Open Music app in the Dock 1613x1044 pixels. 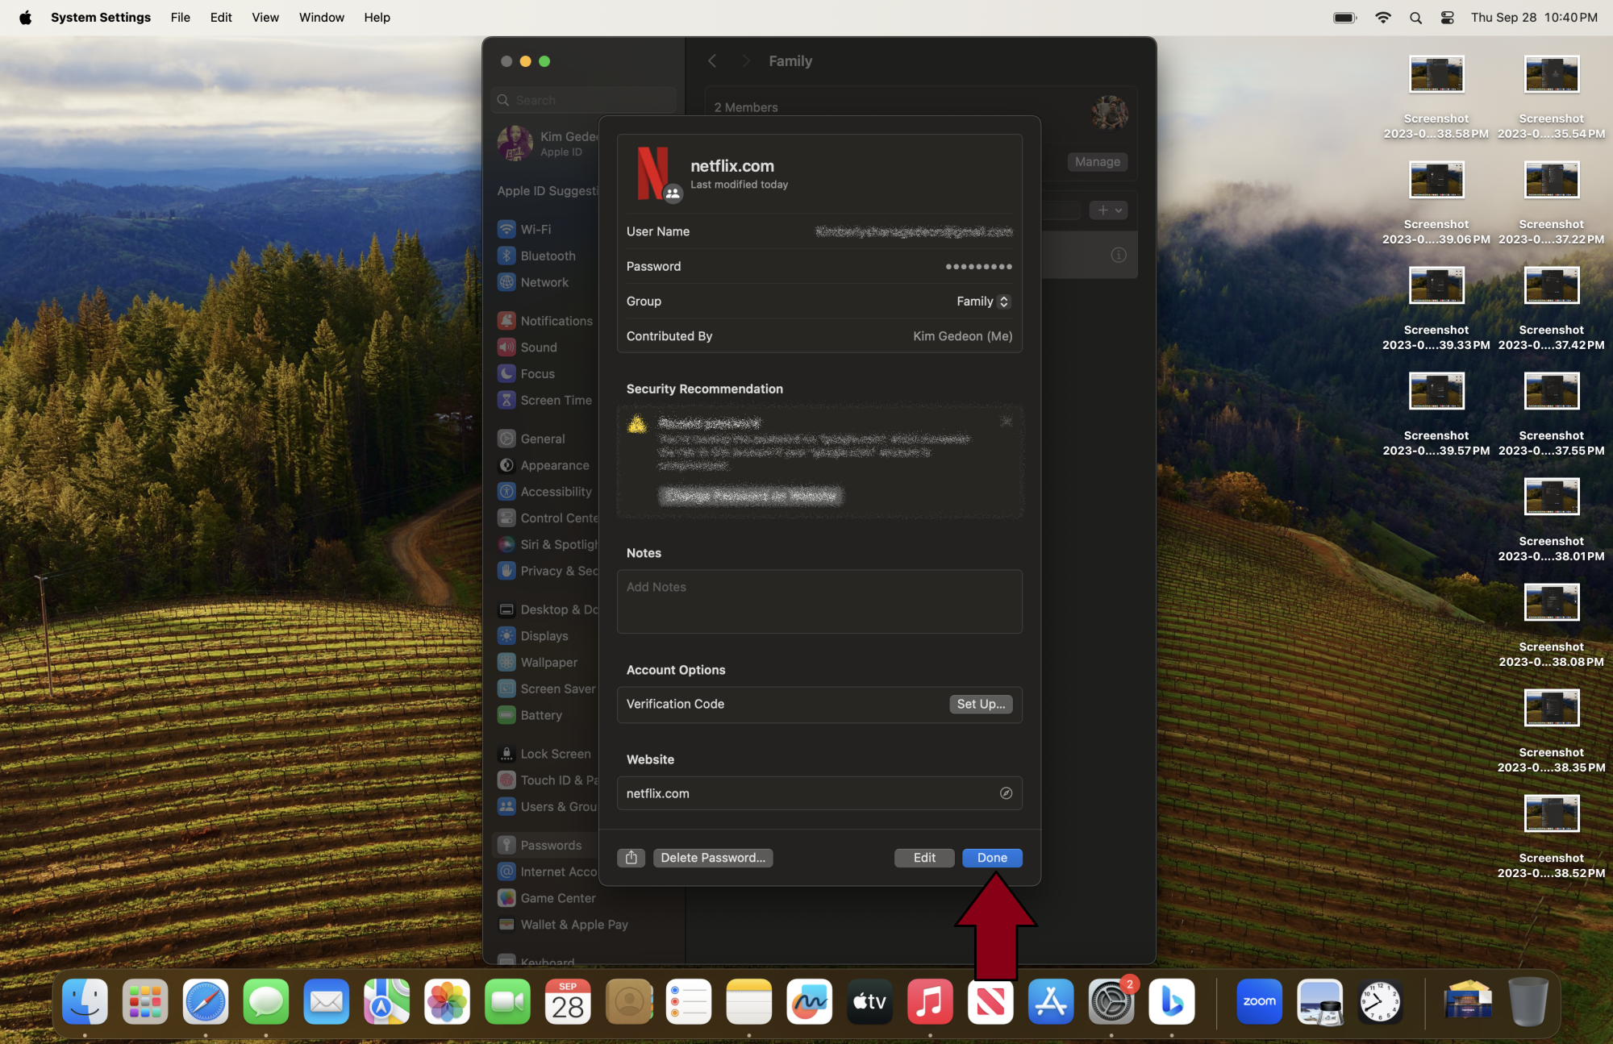tap(930, 1002)
